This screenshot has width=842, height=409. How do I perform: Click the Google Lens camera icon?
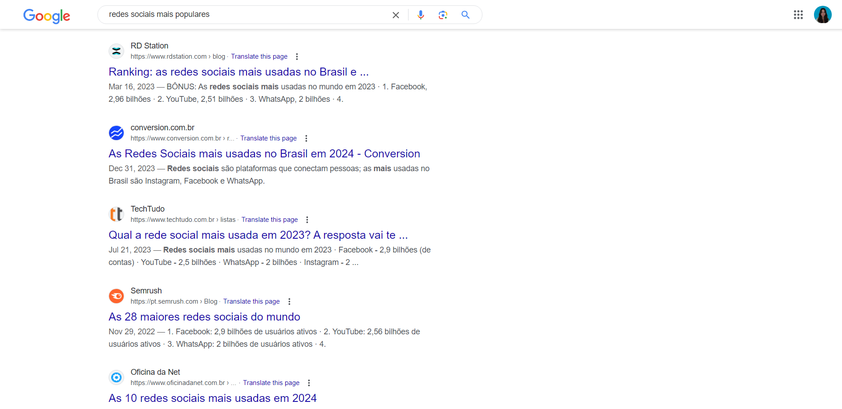click(443, 15)
